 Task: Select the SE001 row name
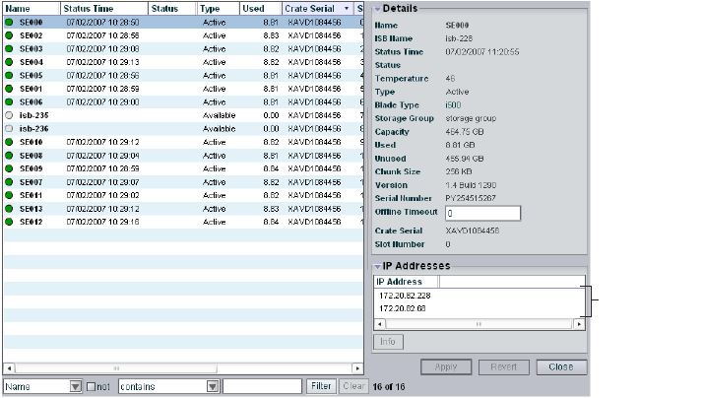(32, 89)
